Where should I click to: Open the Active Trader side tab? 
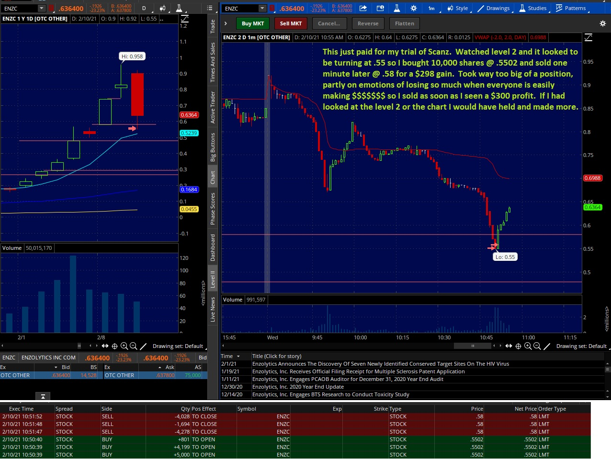point(213,107)
